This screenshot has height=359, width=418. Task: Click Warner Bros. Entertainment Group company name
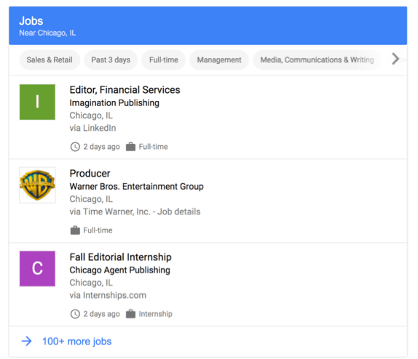click(x=136, y=187)
